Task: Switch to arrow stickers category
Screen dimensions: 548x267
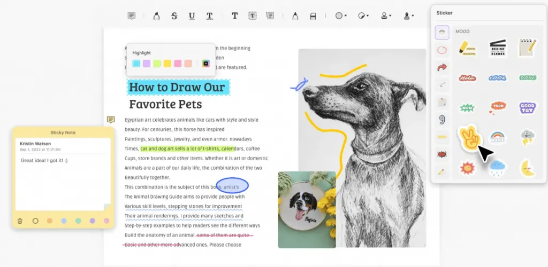Action: pyautogui.click(x=442, y=67)
